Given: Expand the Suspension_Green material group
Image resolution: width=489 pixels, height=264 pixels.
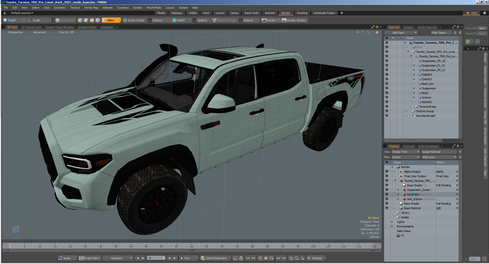Looking at the screenshot, I should coord(398,190).
